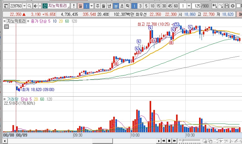
Task: Click the add candlestick indicator icon
Action: 215,6
